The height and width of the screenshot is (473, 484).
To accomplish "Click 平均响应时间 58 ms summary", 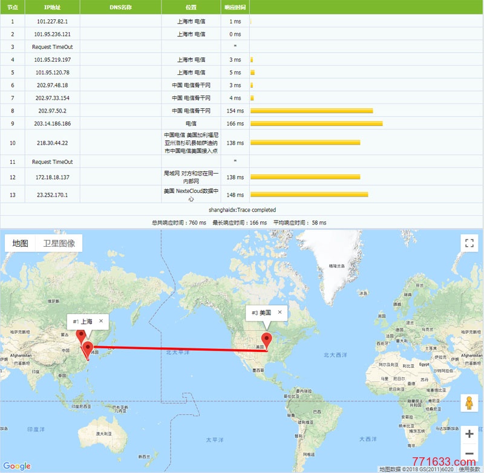I will [x=299, y=223].
